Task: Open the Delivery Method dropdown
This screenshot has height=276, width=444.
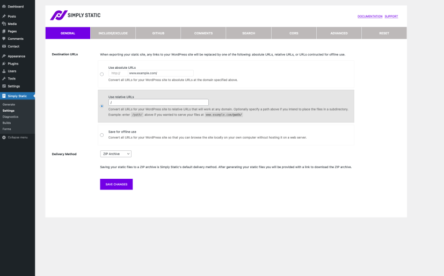Action: 115,154
